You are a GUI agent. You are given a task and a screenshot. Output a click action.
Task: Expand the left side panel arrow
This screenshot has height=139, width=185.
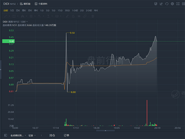point(1,69)
